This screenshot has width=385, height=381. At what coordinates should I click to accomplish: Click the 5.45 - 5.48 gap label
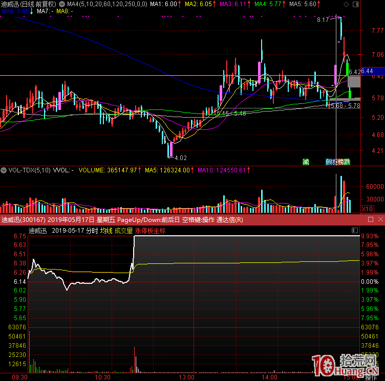231,113
